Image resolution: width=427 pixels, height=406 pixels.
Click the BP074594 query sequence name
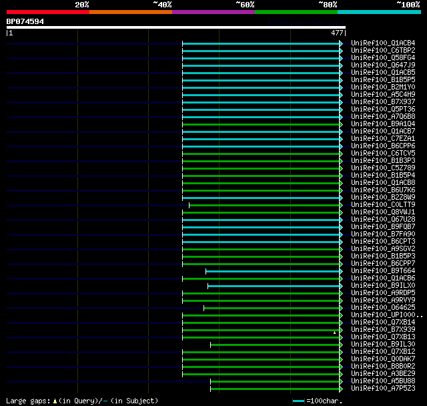pos(25,21)
